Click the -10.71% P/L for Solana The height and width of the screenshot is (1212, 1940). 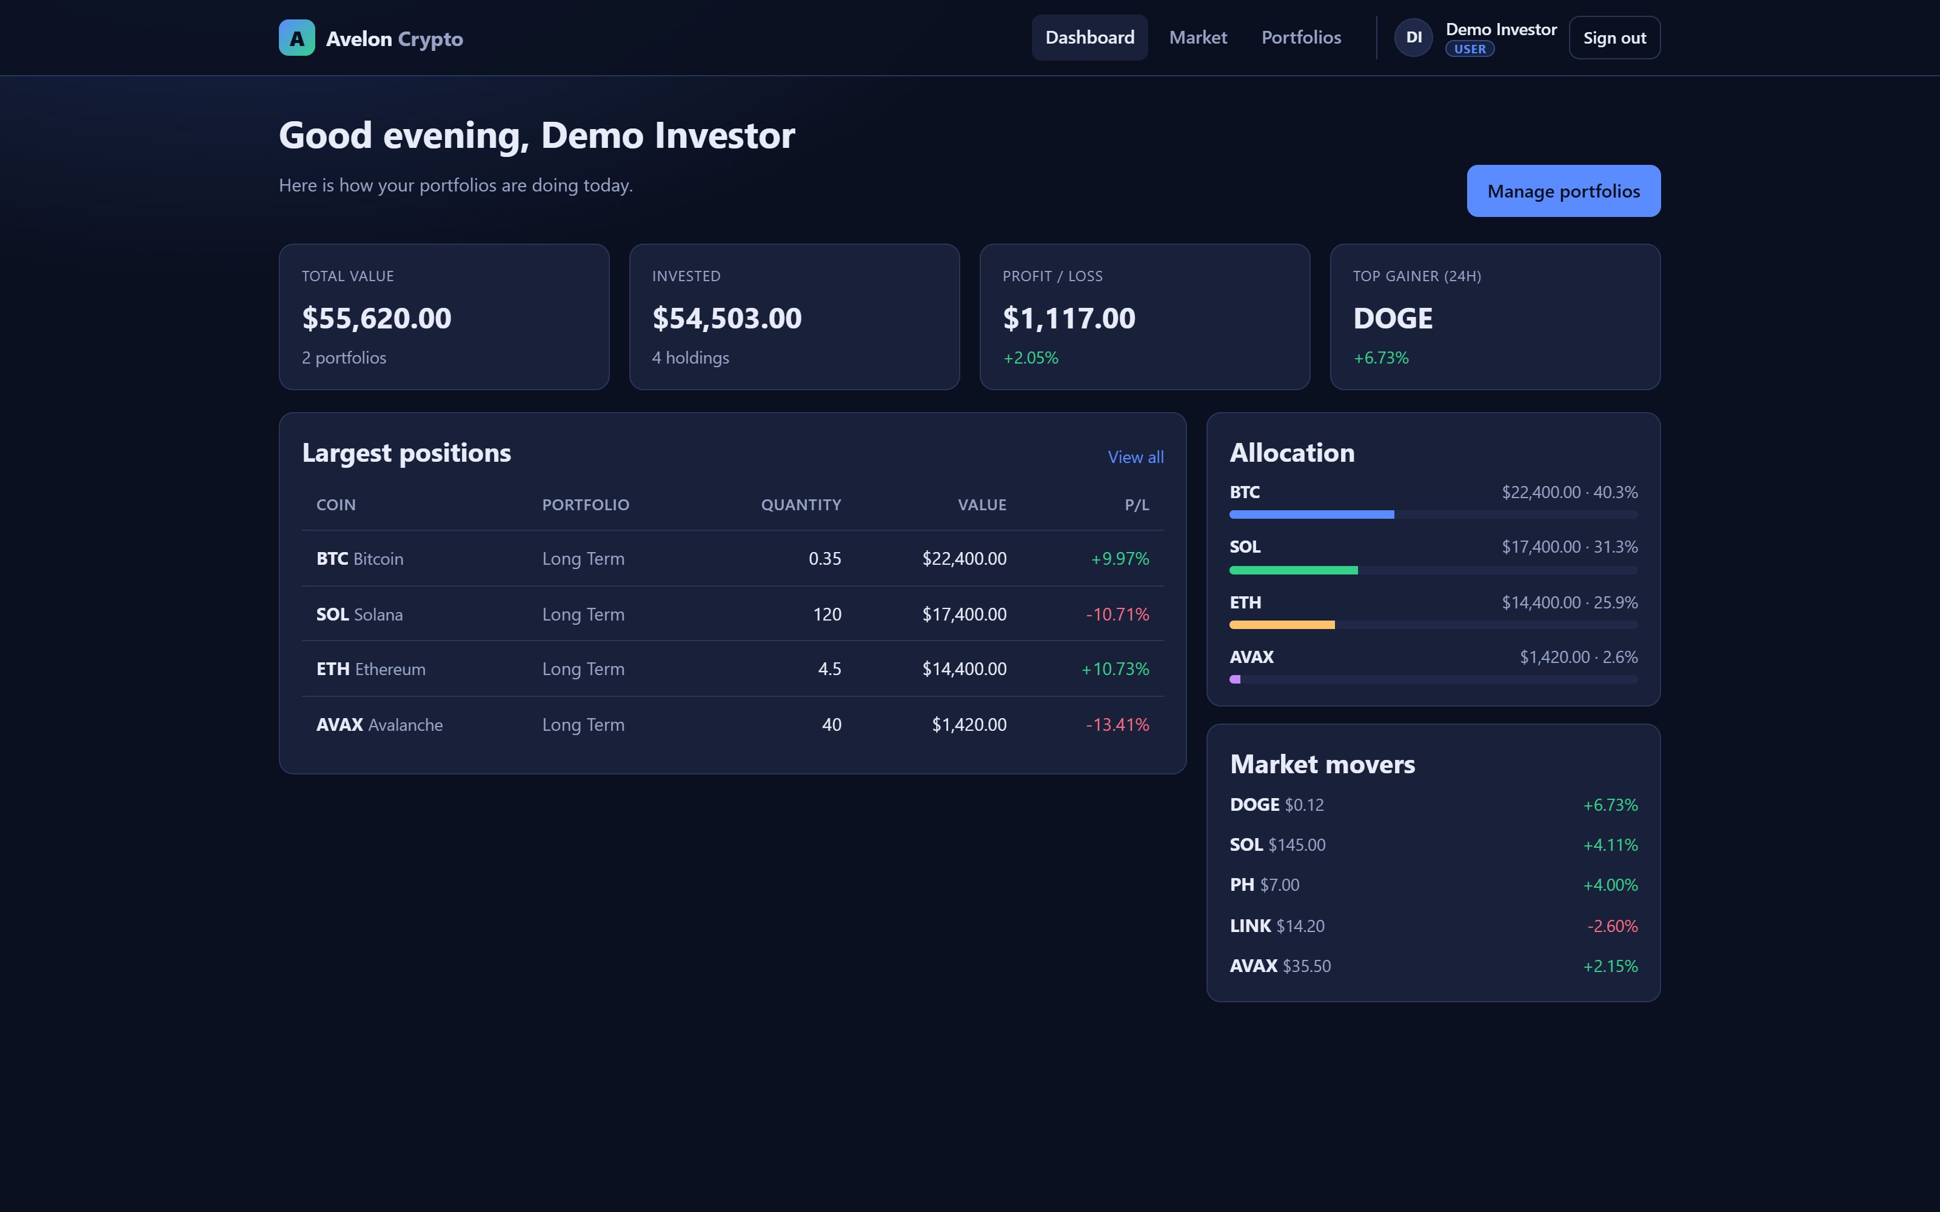[x=1117, y=614]
